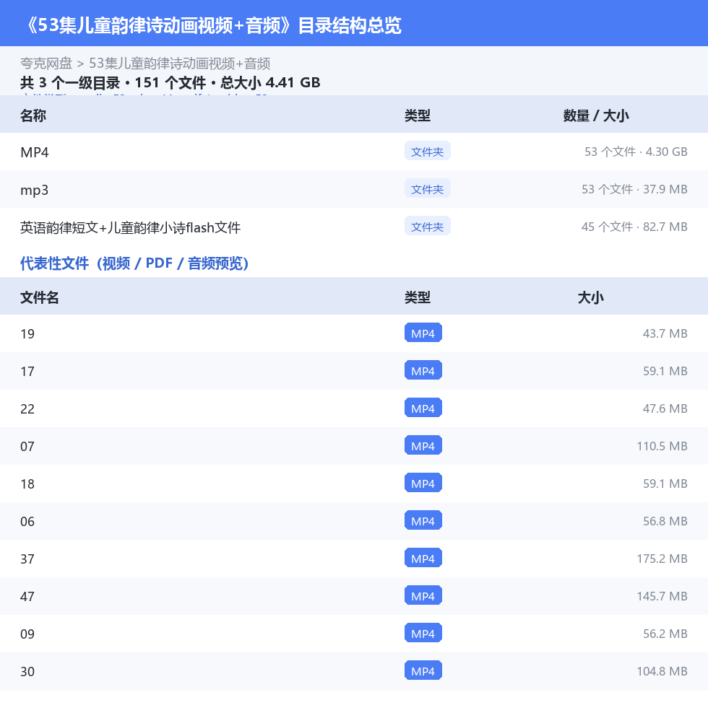This screenshot has width=708, height=713.
Task: Click the MP4 badge in row 19
Action: coord(423,333)
